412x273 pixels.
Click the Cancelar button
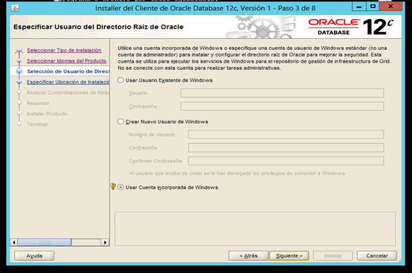377,256
